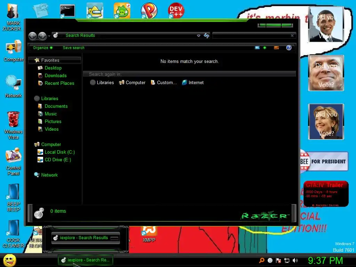This screenshot has height=267, width=356.
Task: Click the McCain Did you Vote gadget
Action: pos(326,73)
